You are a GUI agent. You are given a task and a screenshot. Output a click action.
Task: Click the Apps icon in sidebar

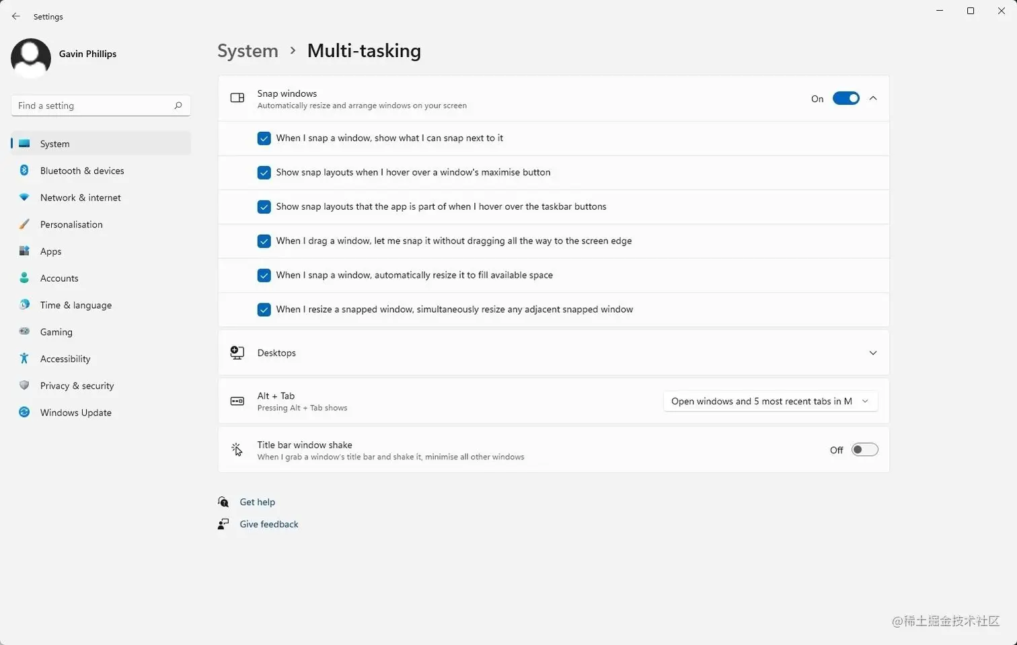(x=24, y=251)
